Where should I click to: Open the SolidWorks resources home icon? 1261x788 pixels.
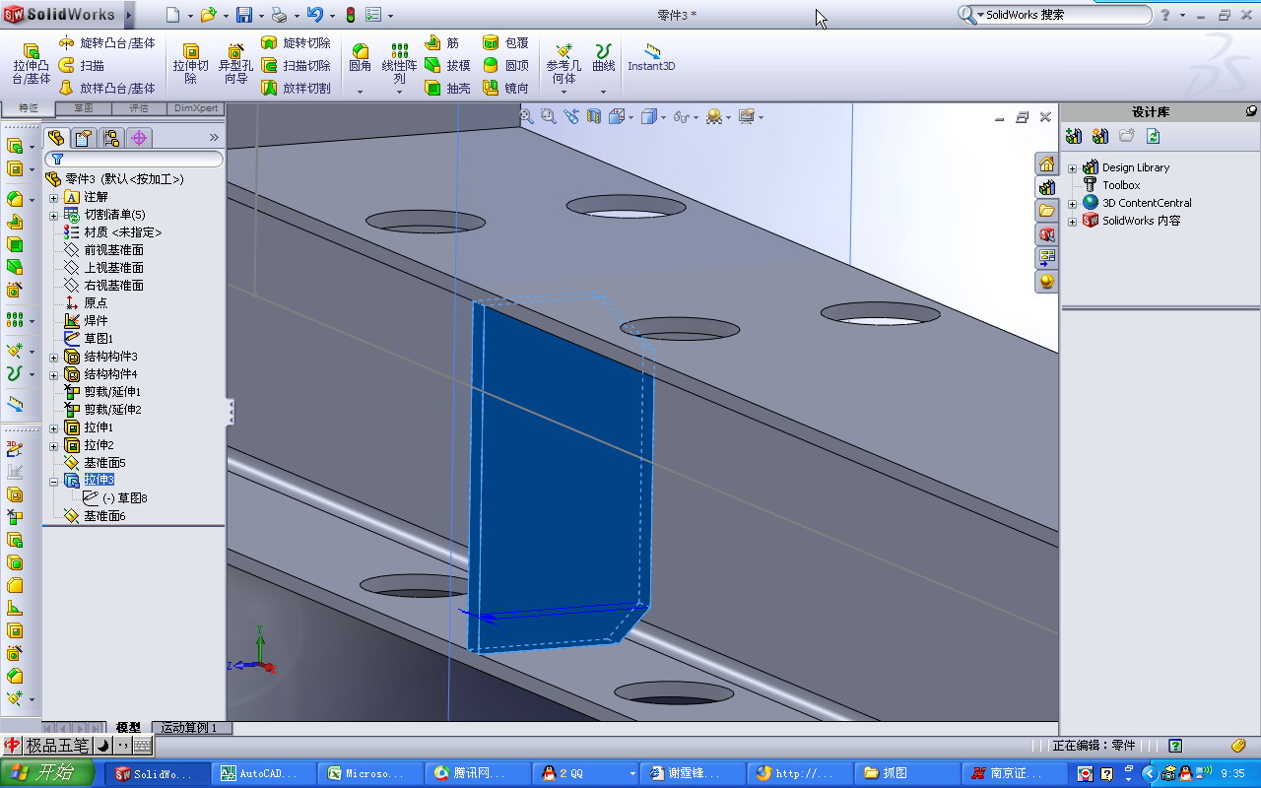[x=1046, y=164]
